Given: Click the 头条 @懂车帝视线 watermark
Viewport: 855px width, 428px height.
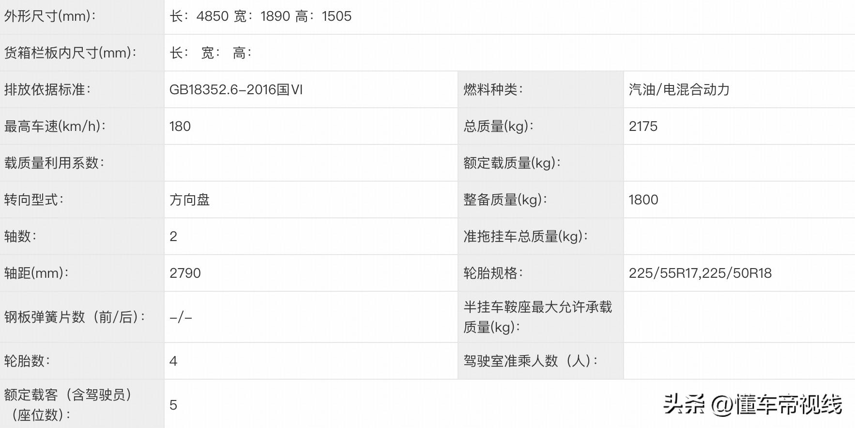Looking at the screenshot, I should (752, 404).
